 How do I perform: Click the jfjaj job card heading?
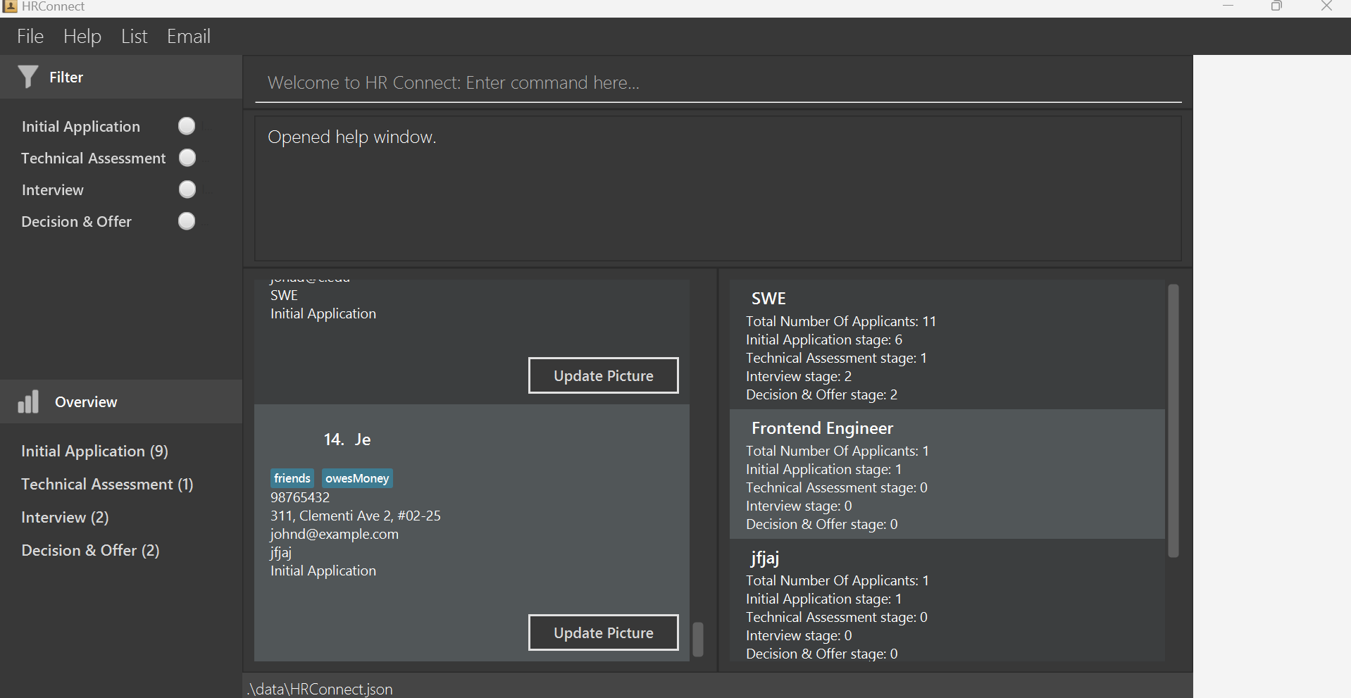(x=765, y=558)
